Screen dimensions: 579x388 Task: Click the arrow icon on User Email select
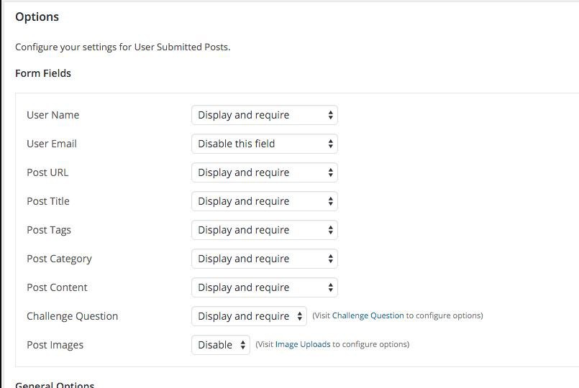click(330, 144)
